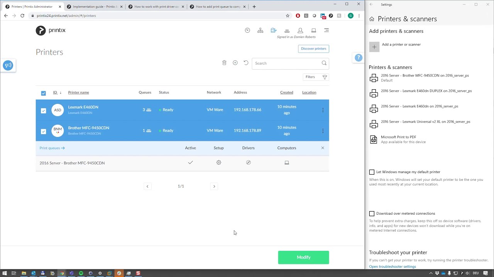Open the Printix hamburger menu
Viewport: 494px width, 277px height.
tap(327, 30)
